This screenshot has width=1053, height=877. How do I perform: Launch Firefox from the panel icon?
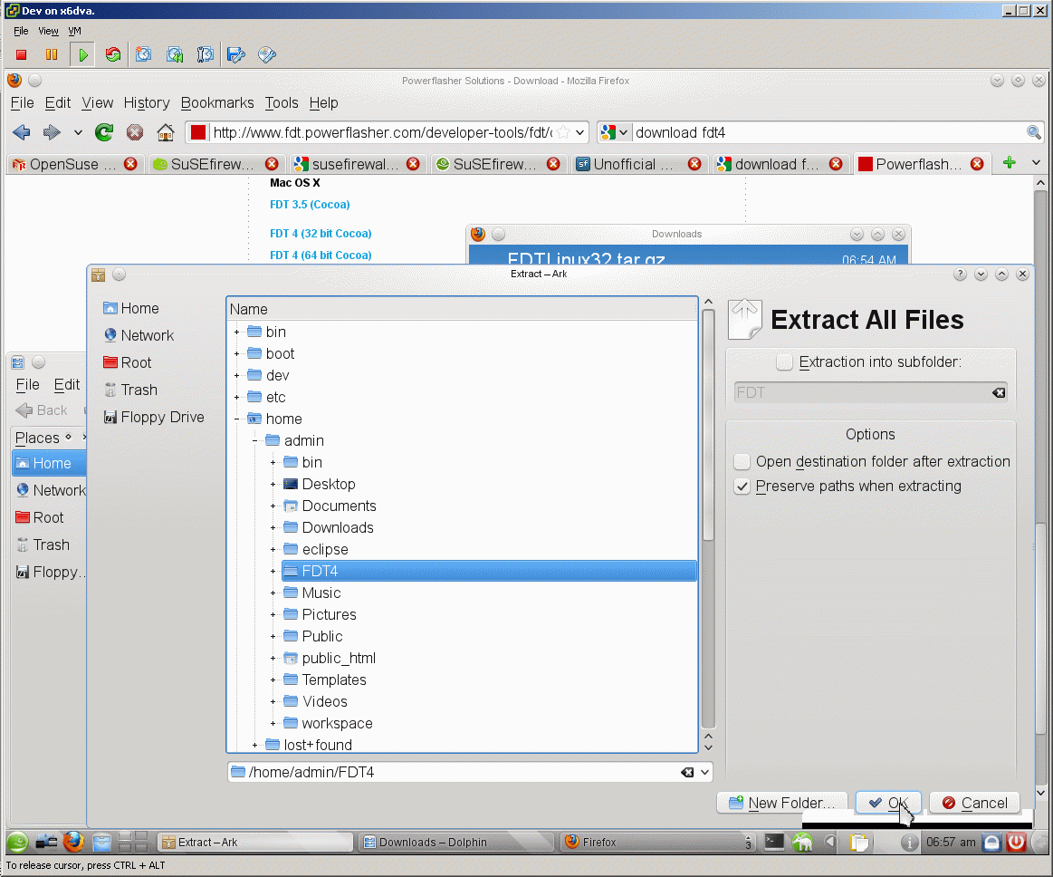click(73, 842)
